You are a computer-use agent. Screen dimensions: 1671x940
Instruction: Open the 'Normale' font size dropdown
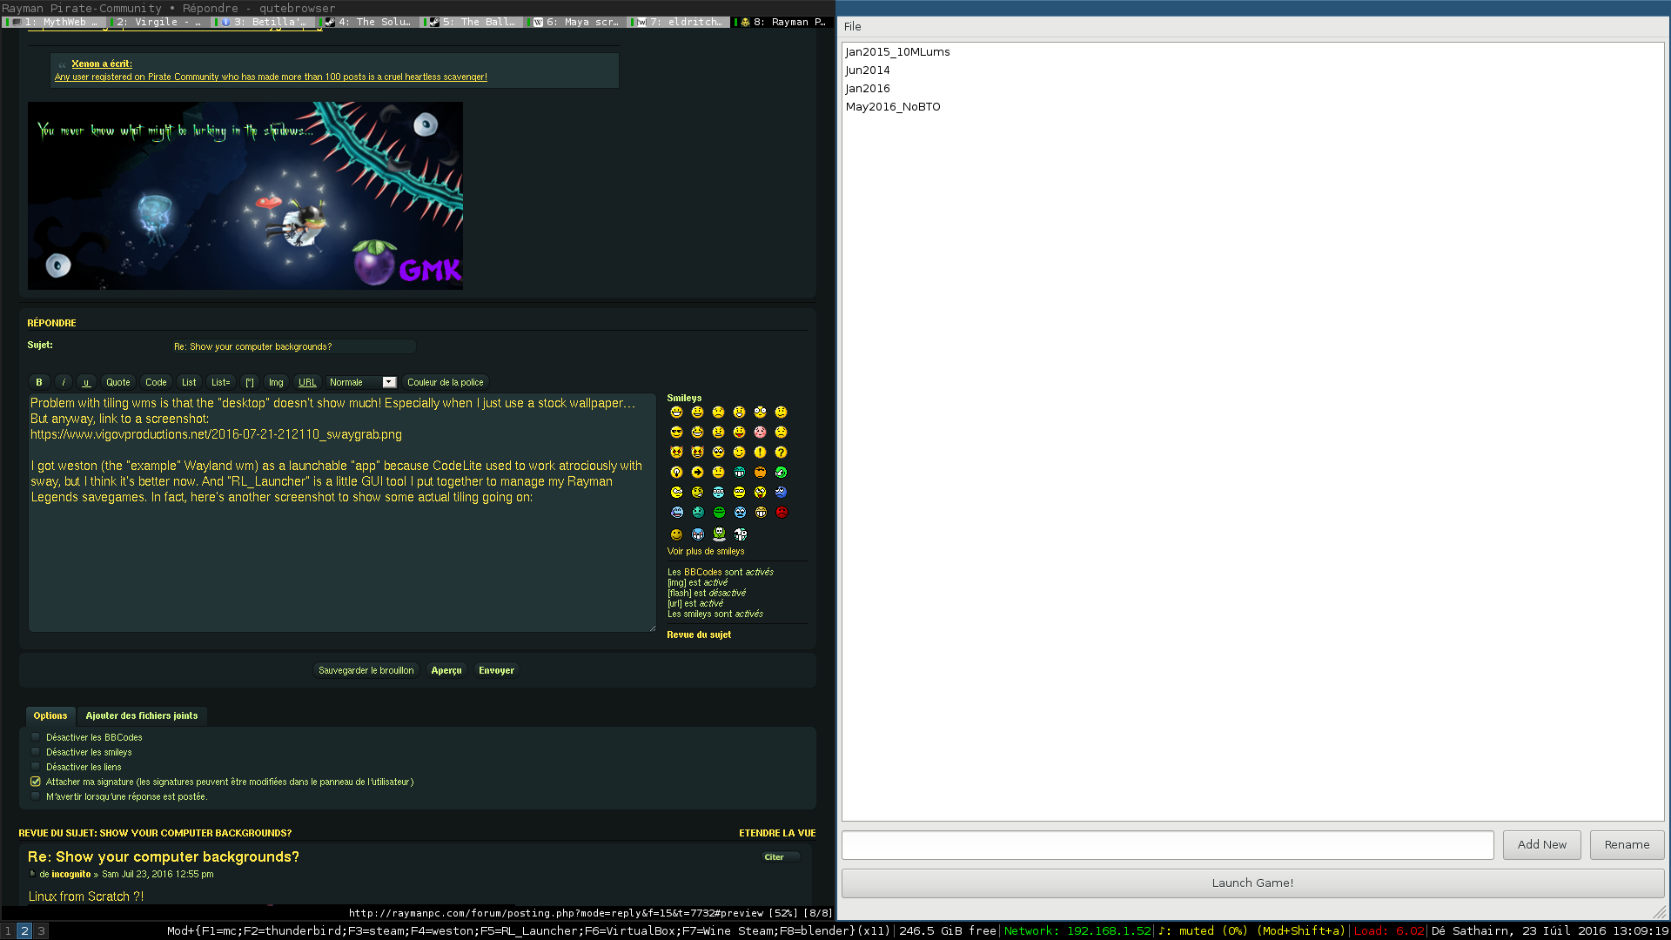click(362, 382)
